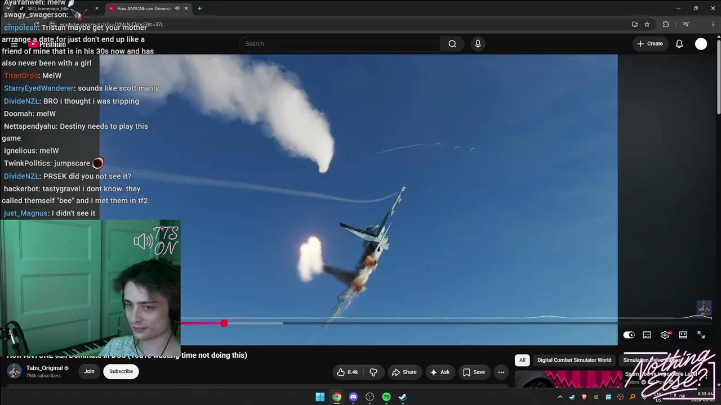
Task: Open the OBS icon on the taskbar
Action: [370, 397]
